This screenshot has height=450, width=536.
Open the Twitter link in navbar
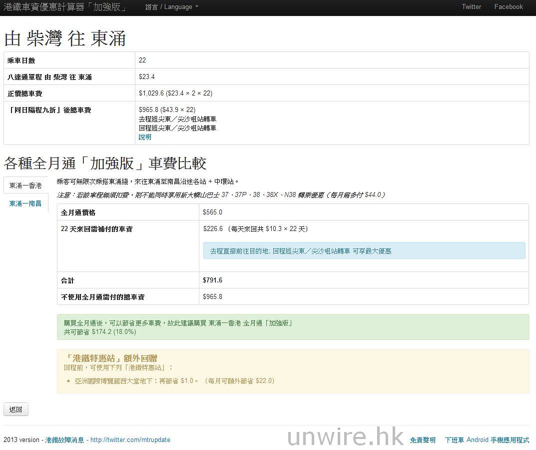tap(471, 7)
